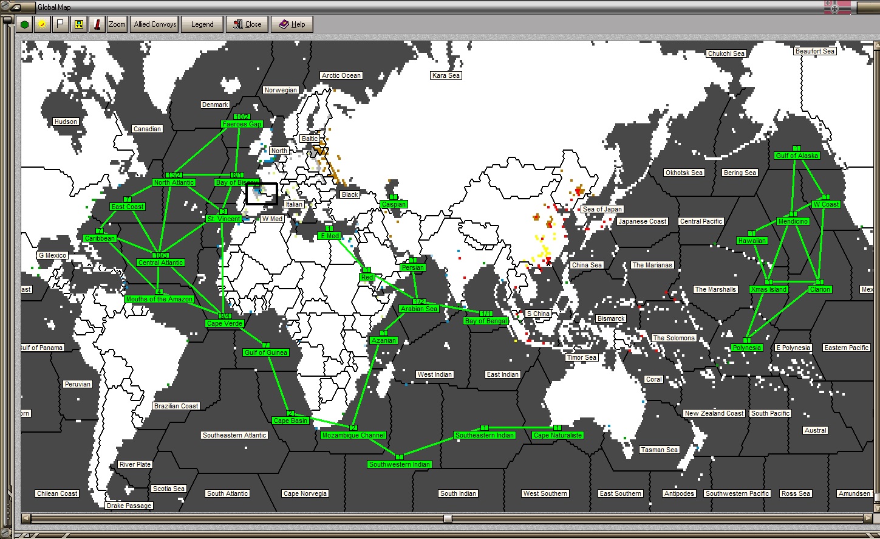Click the New Zealand Coast label
The height and width of the screenshot is (539, 880).
click(714, 413)
